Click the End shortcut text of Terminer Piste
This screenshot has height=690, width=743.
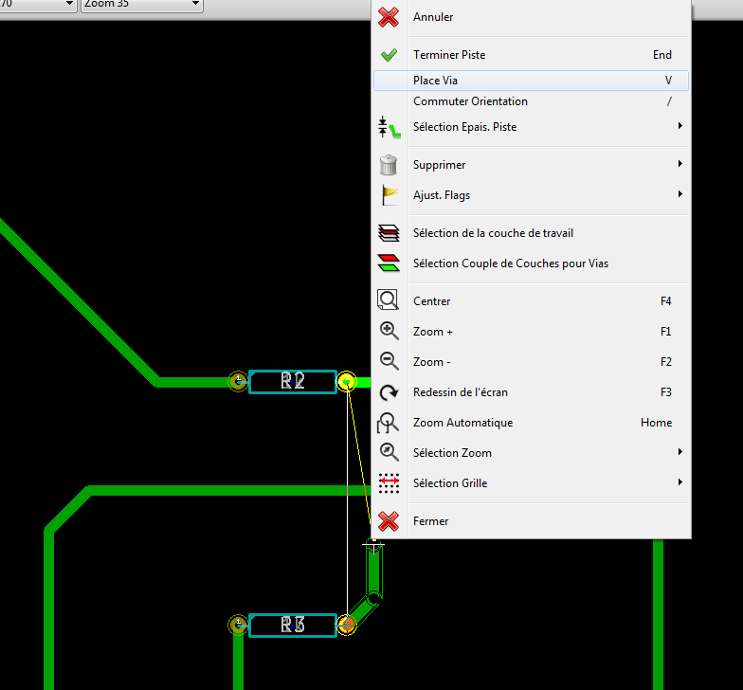(661, 55)
